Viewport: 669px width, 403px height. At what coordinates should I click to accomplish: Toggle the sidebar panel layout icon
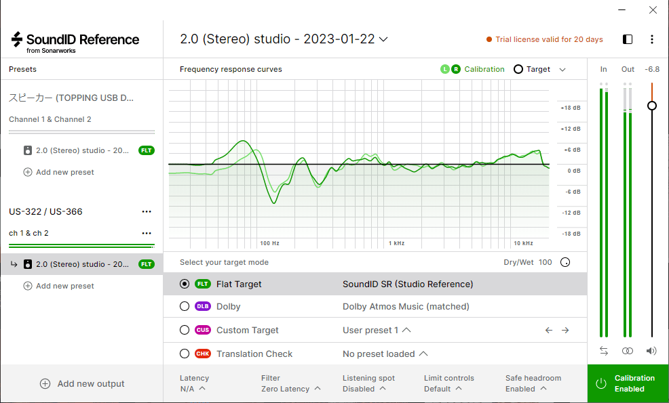tap(628, 39)
